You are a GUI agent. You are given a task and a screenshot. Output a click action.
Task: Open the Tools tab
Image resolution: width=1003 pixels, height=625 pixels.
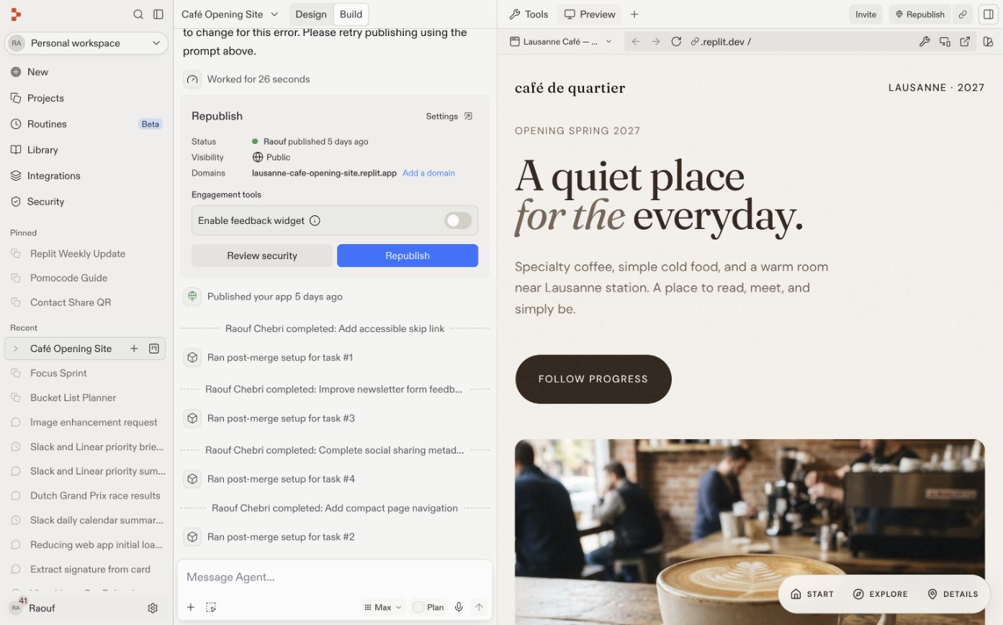(x=529, y=14)
